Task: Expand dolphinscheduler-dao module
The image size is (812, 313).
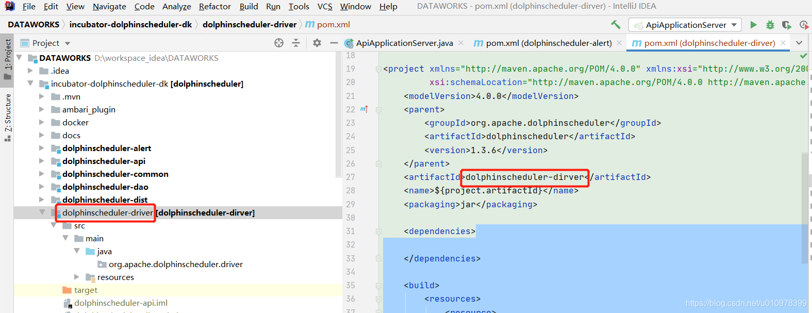Action: (42, 187)
